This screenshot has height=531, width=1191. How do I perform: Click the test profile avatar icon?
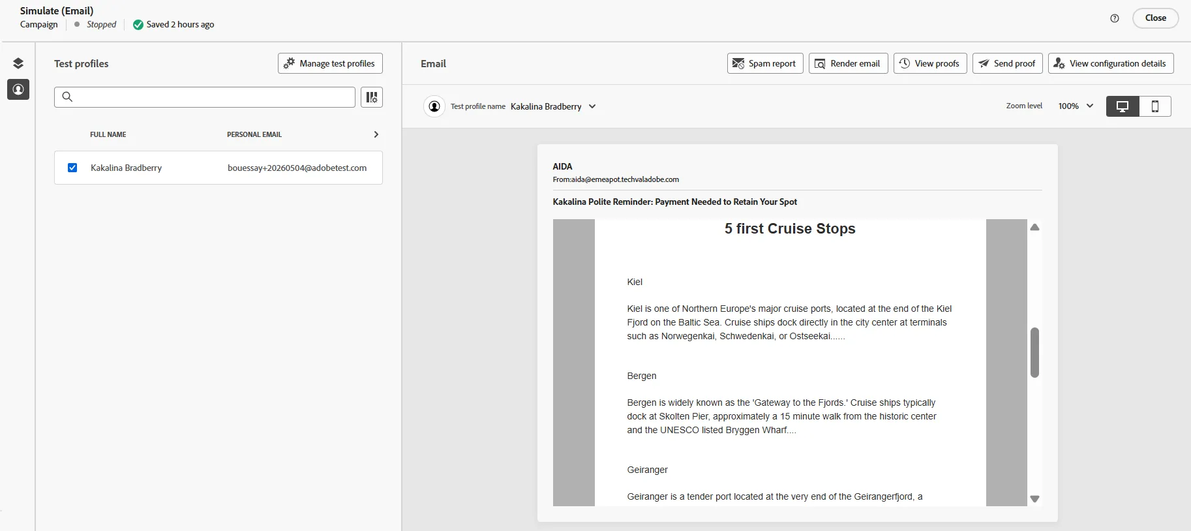434,106
